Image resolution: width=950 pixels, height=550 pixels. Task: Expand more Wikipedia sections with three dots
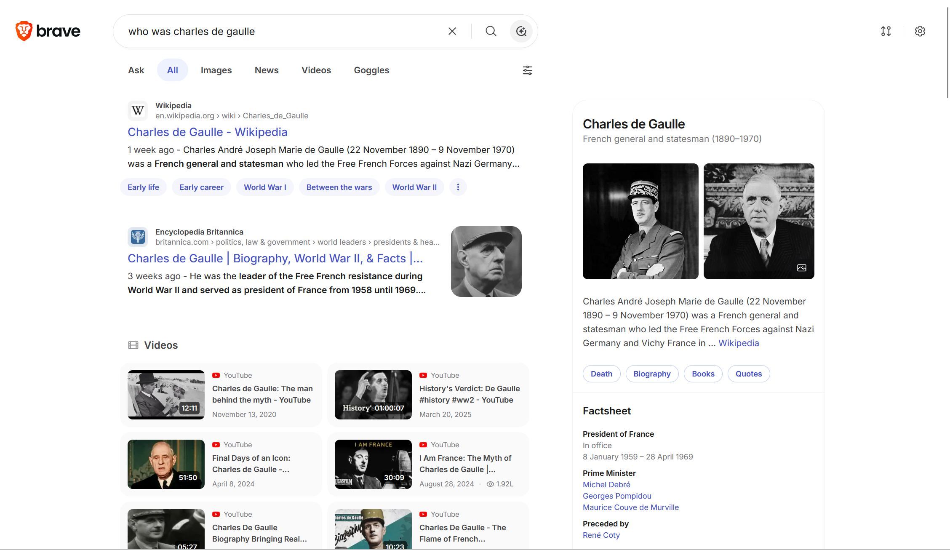tap(458, 187)
